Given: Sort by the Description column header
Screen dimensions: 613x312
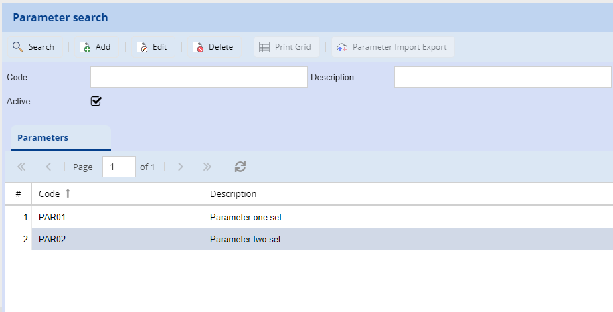Looking at the screenshot, I should [x=233, y=194].
